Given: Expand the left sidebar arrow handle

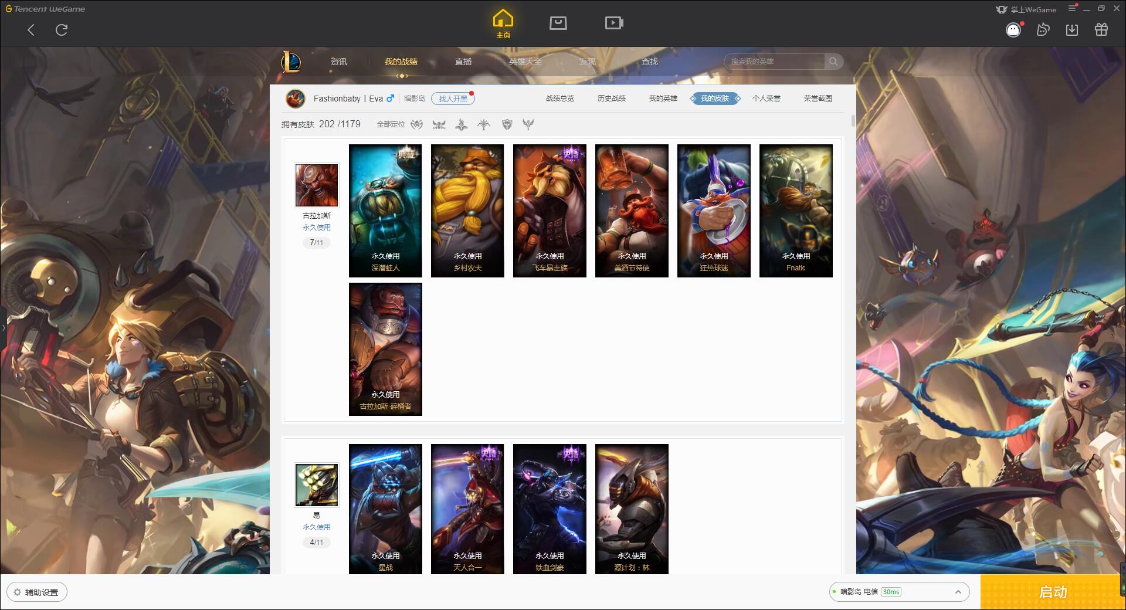Looking at the screenshot, I should tap(3, 327).
